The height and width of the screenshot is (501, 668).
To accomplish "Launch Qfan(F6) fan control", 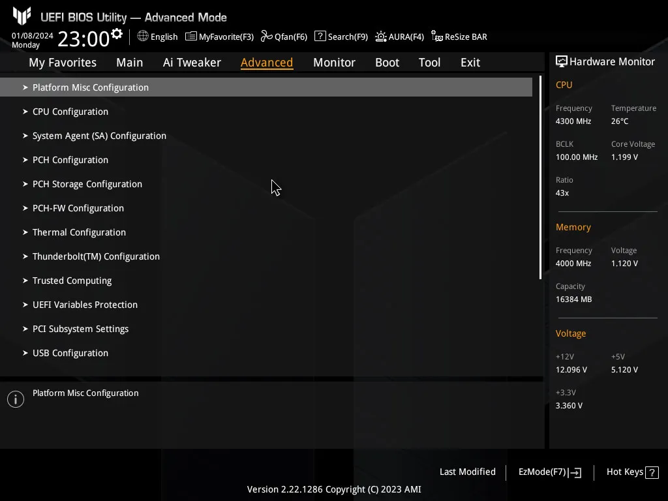I will (284, 37).
